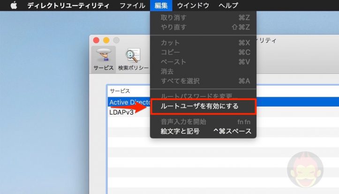Screen dimensions: 339x194
Task: Click the dimmed カット menu entry
Action: [x=203, y=43]
